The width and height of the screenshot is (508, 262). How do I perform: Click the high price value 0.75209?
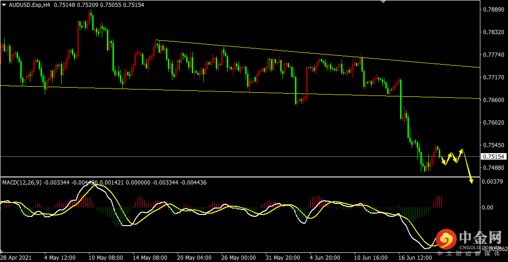pyautogui.click(x=88, y=5)
